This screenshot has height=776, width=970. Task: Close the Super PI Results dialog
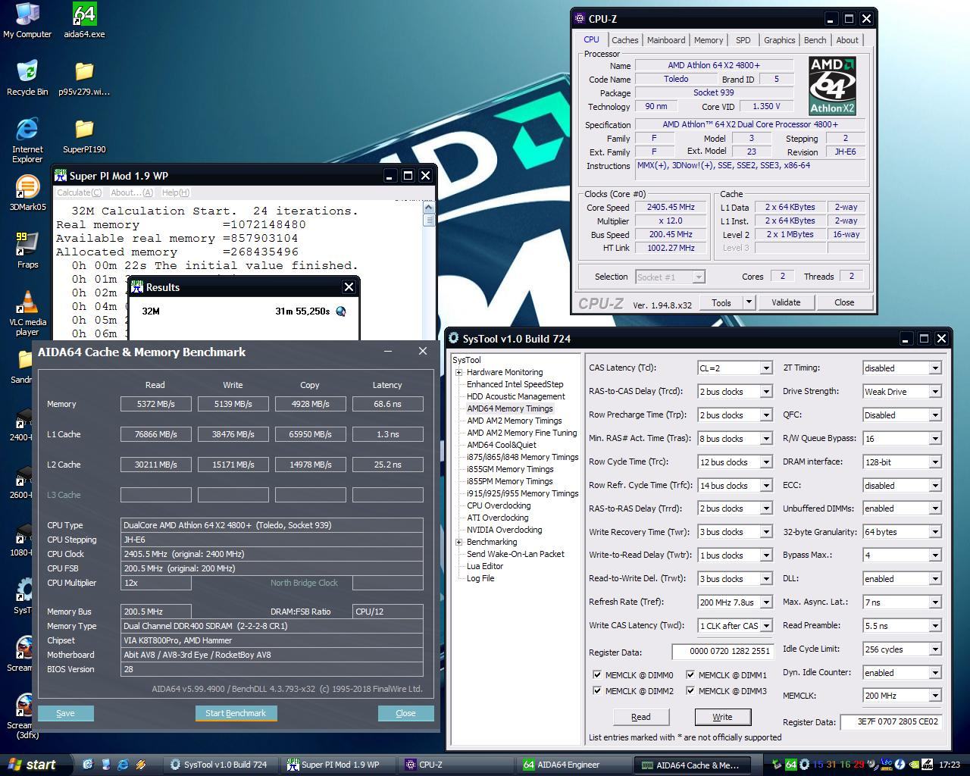pyautogui.click(x=349, y=287)
